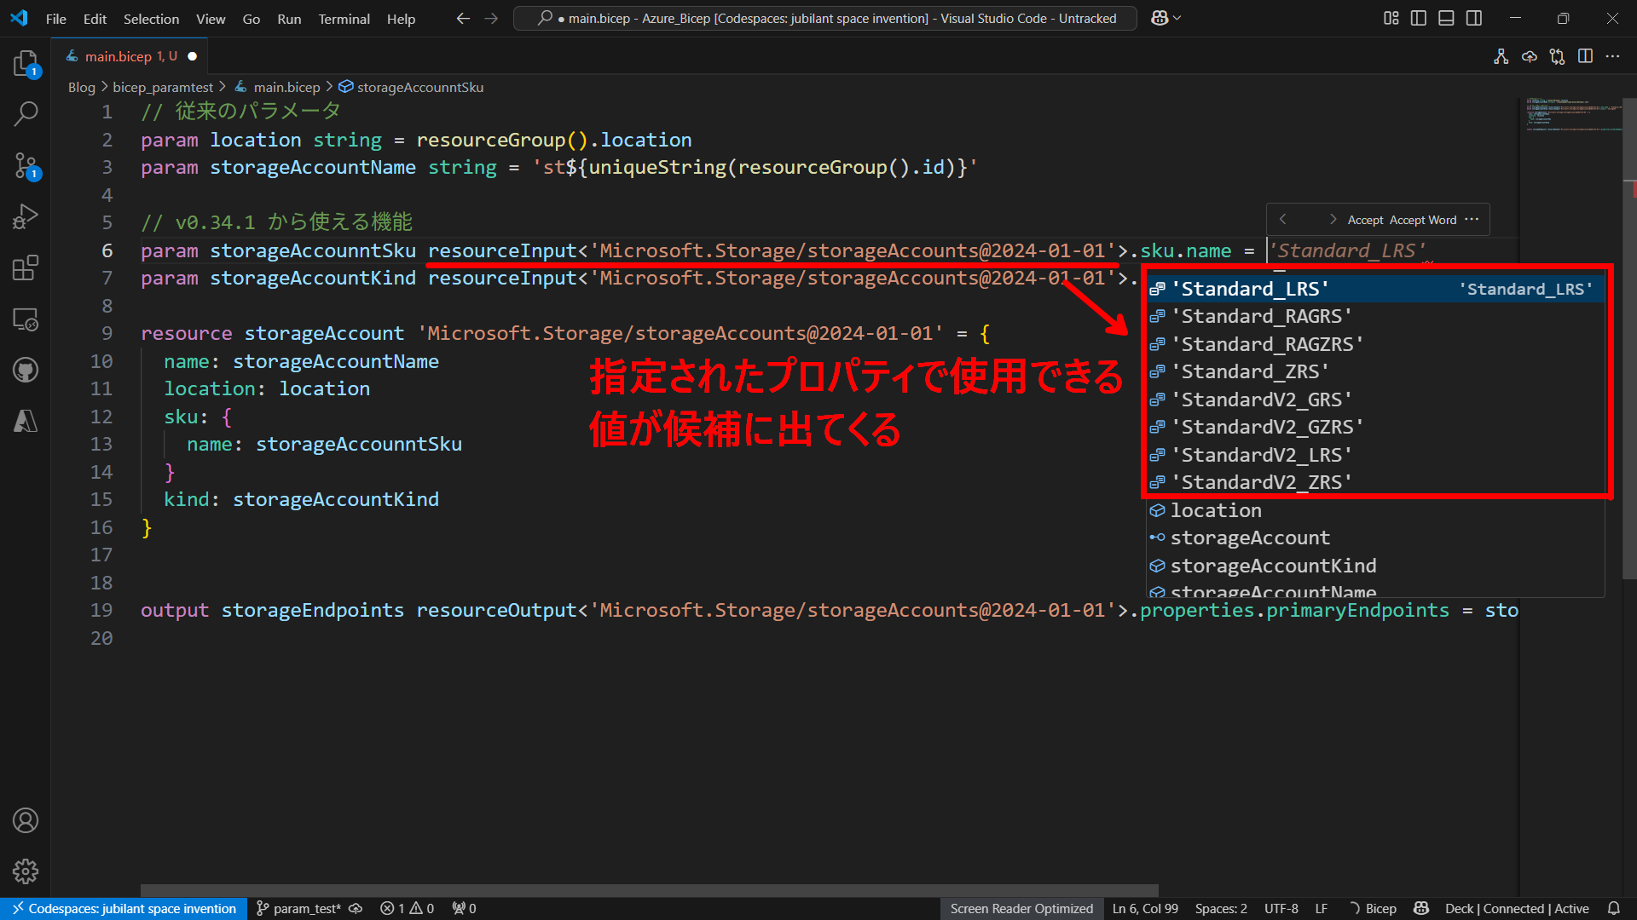
Task: Open the Selection menu
Action: [x=151, y=19]
